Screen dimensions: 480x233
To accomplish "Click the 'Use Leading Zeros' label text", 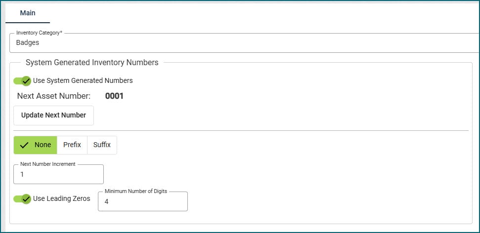I will (61, 198).
